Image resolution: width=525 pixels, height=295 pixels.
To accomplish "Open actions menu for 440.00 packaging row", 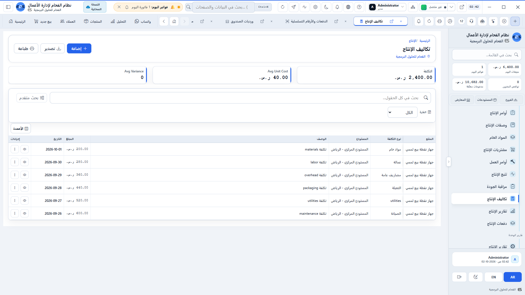I will 15,188.
